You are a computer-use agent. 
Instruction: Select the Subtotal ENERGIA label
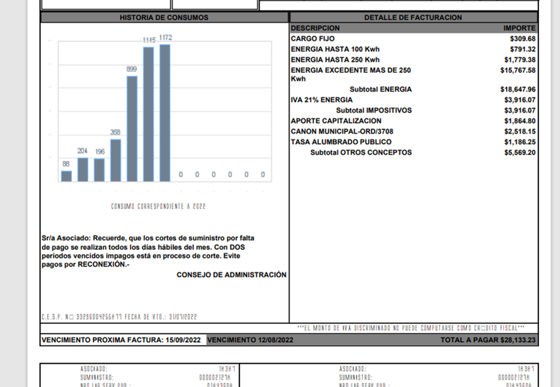(x=380, y=89)
